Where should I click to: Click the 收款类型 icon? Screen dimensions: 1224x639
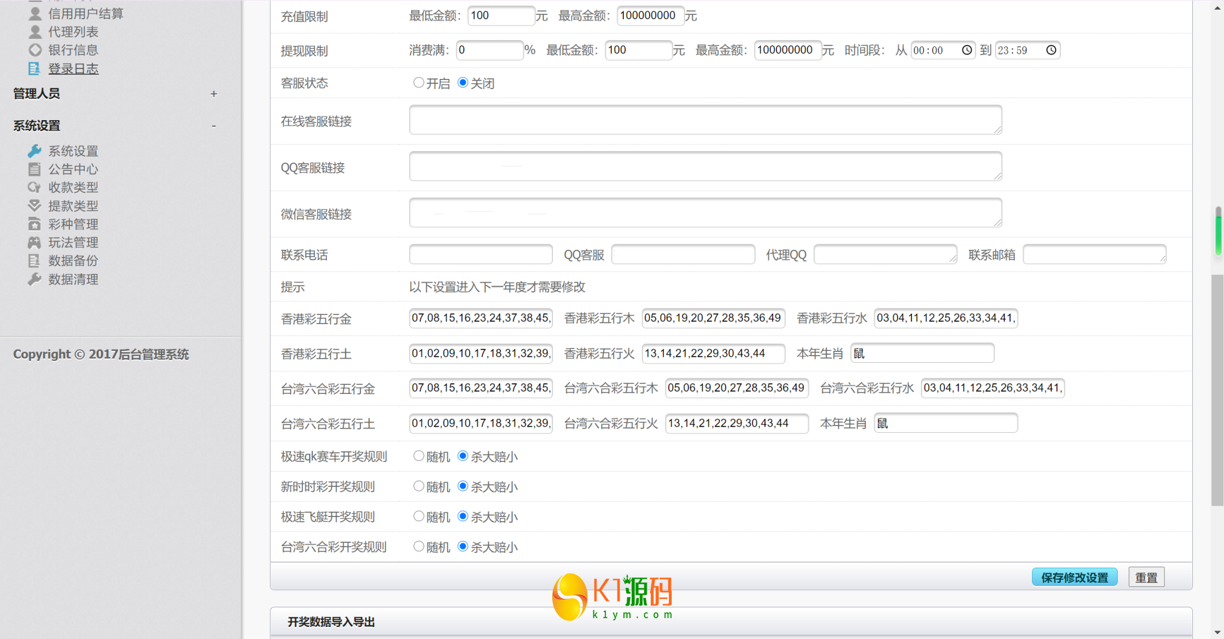[35, 187]
